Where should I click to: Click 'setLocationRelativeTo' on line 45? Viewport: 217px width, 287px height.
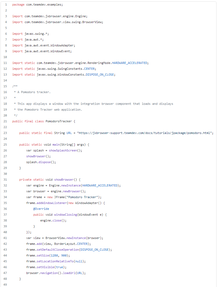point(55,262)
